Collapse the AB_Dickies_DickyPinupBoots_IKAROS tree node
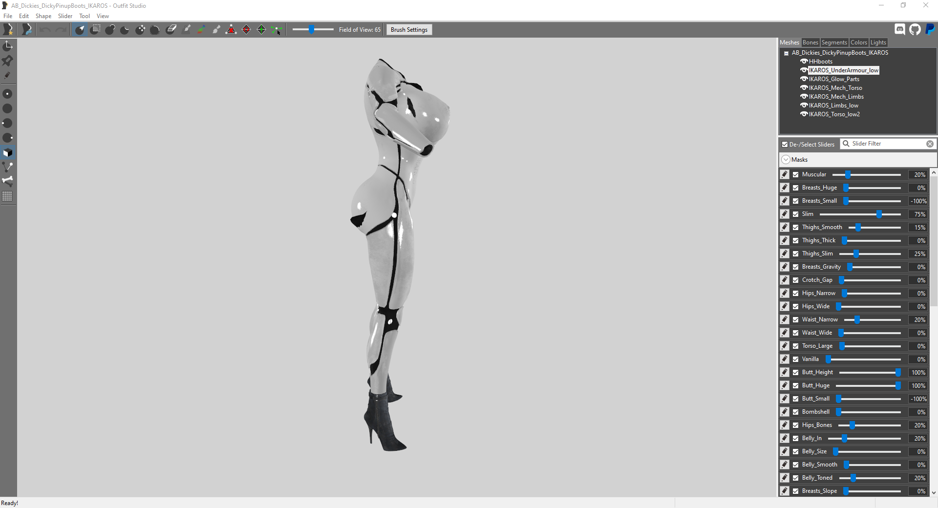Viewport: 938px width, 508px height. click(x=786, y=53)
